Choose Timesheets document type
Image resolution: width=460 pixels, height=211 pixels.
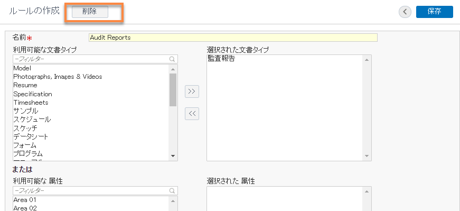(x=91, y=103)
